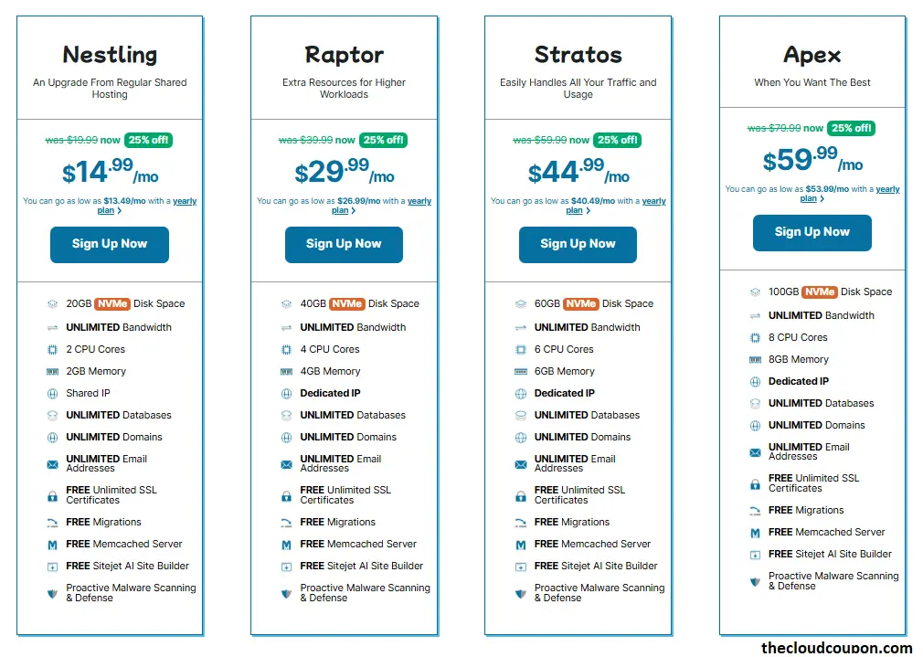Viewport: 923px width, 657px height.
Task: Click the Sign Up Now button under Apex
Action: click(x=812, y=233)
